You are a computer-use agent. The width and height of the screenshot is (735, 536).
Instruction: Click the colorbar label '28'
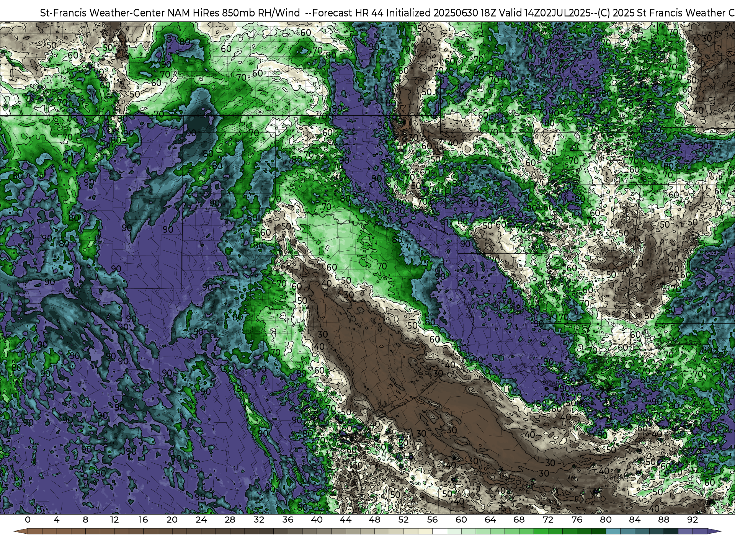[230, 520]
